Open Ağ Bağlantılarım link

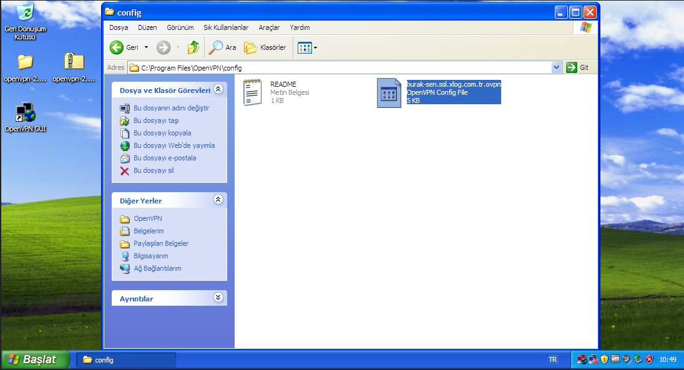(x=157, y=268)
